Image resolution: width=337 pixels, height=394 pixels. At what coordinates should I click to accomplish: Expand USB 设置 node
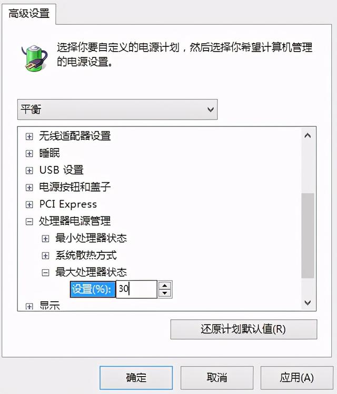tap(29, 170)
